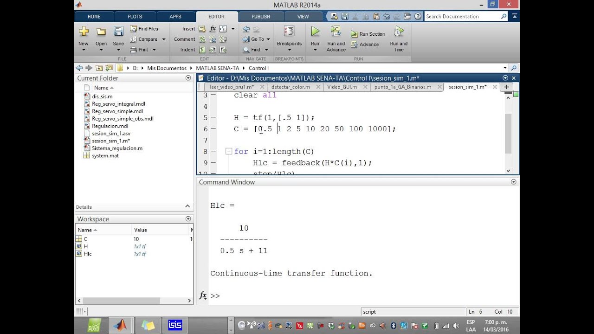Open the Run dropdown arrow
Image resolution: width=594 pixels, height=334 pixels.
point(315,50)
